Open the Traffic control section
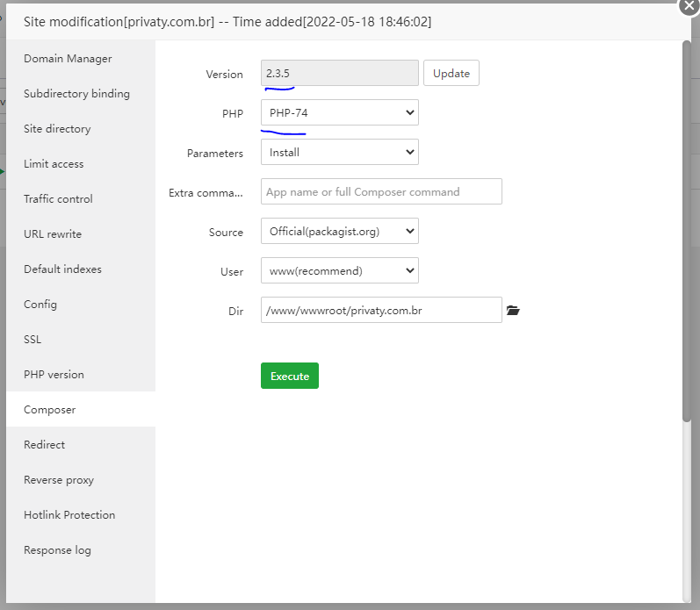700x610 pixels. (x=58, y=199)
